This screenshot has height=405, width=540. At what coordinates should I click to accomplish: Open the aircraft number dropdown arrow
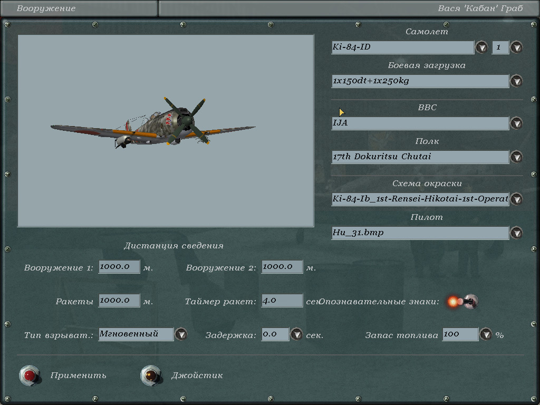(516, 47)
